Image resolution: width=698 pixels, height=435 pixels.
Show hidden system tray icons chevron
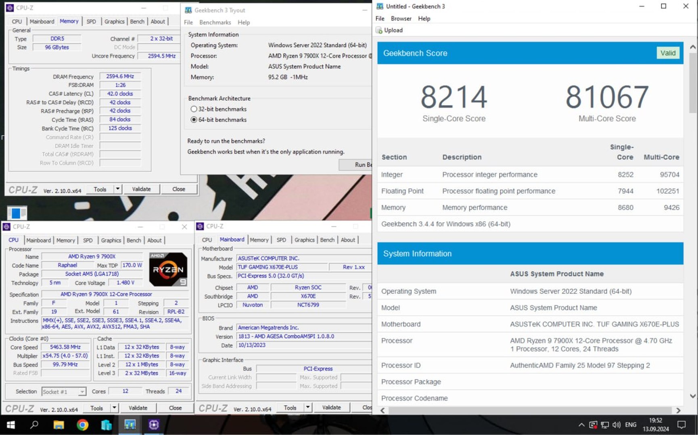point(581,425)
